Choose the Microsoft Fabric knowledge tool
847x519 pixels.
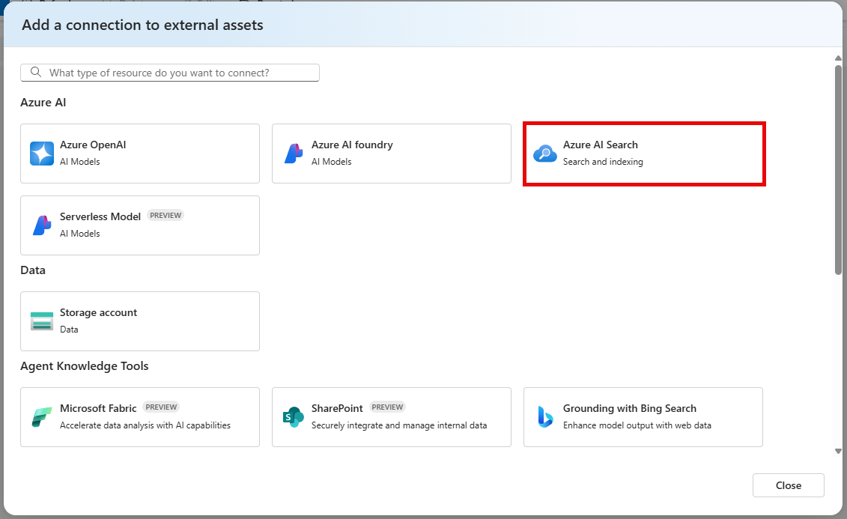pyautogui.click(x=139, y=416)
